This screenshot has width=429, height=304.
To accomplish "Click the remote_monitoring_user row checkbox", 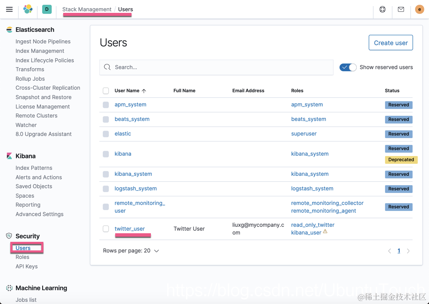I will pos(106,207).
